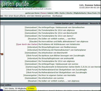Open Re:Aprikose zum Blühen bewegen post
This screenshot has width=101, height=91.
click(x=62, y=55)
